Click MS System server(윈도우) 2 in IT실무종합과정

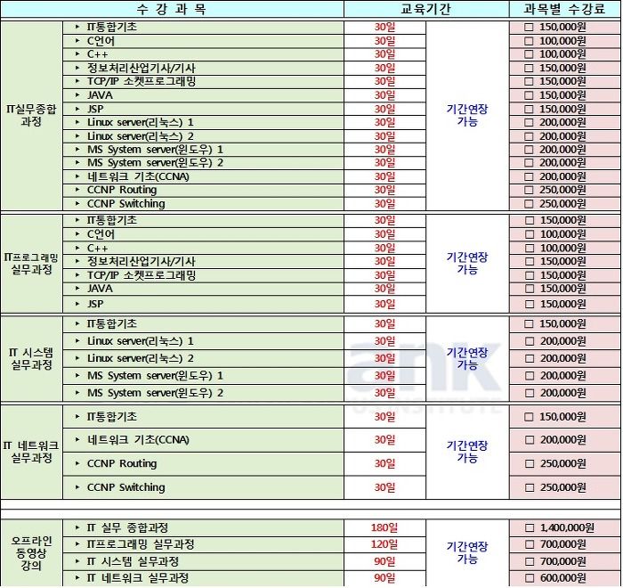click(x=155, y=163)
